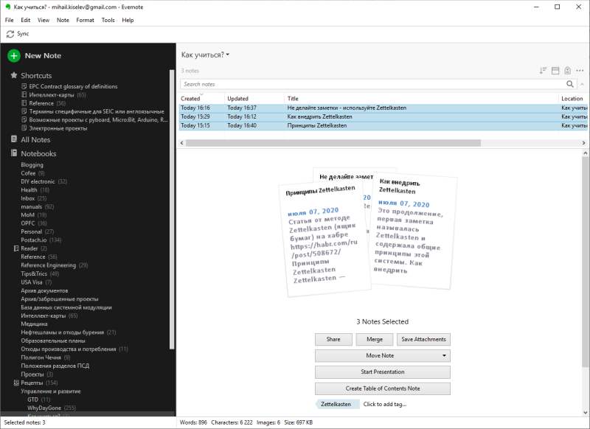The height and width of the screenshot is (429, 590).
Task: Open the Tips&Trics notebook
Action: pyautogui.click(x=34, y=273)
